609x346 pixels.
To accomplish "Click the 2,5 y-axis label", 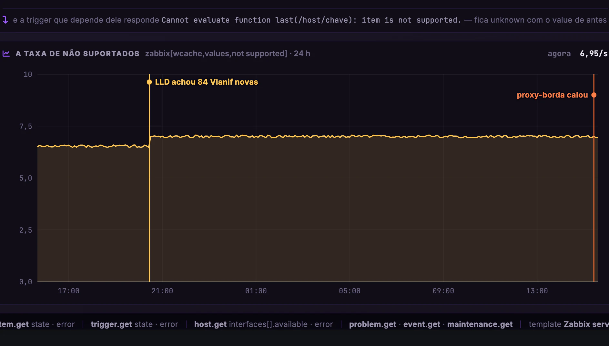I will tap(26, 230).
